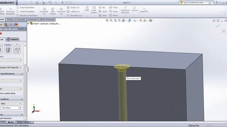Select the Rib feature
The width and height of the screenshot is (227, 127).
pos(102,7)
